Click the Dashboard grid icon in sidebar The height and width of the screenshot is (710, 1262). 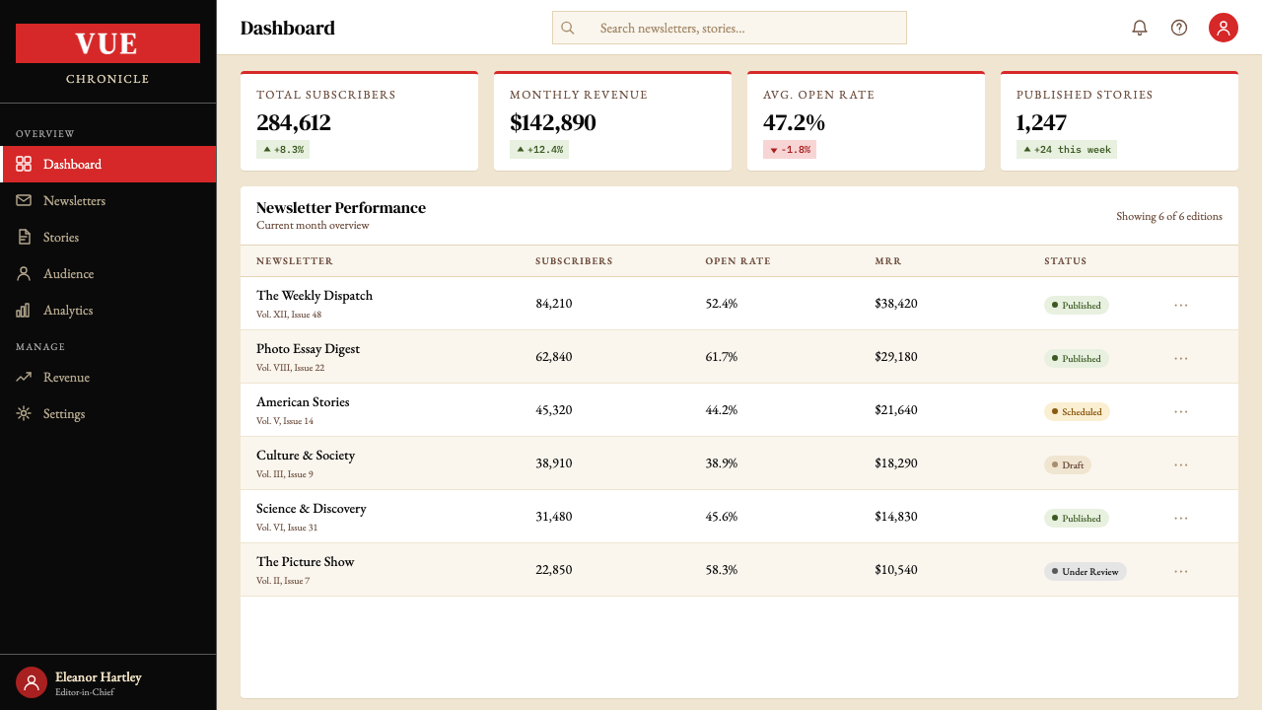pyautogui.click(x=24, y=164)
